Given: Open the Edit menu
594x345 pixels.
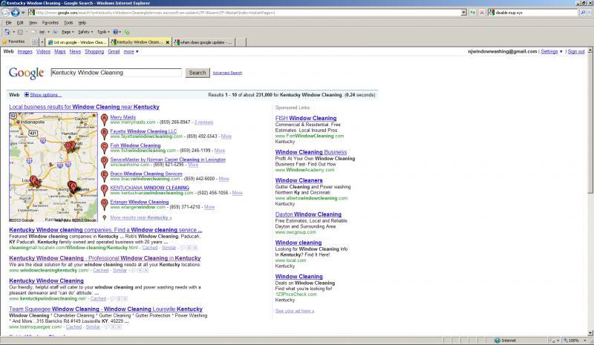Looking at the screenshot, I should click(x=20, y=23).
